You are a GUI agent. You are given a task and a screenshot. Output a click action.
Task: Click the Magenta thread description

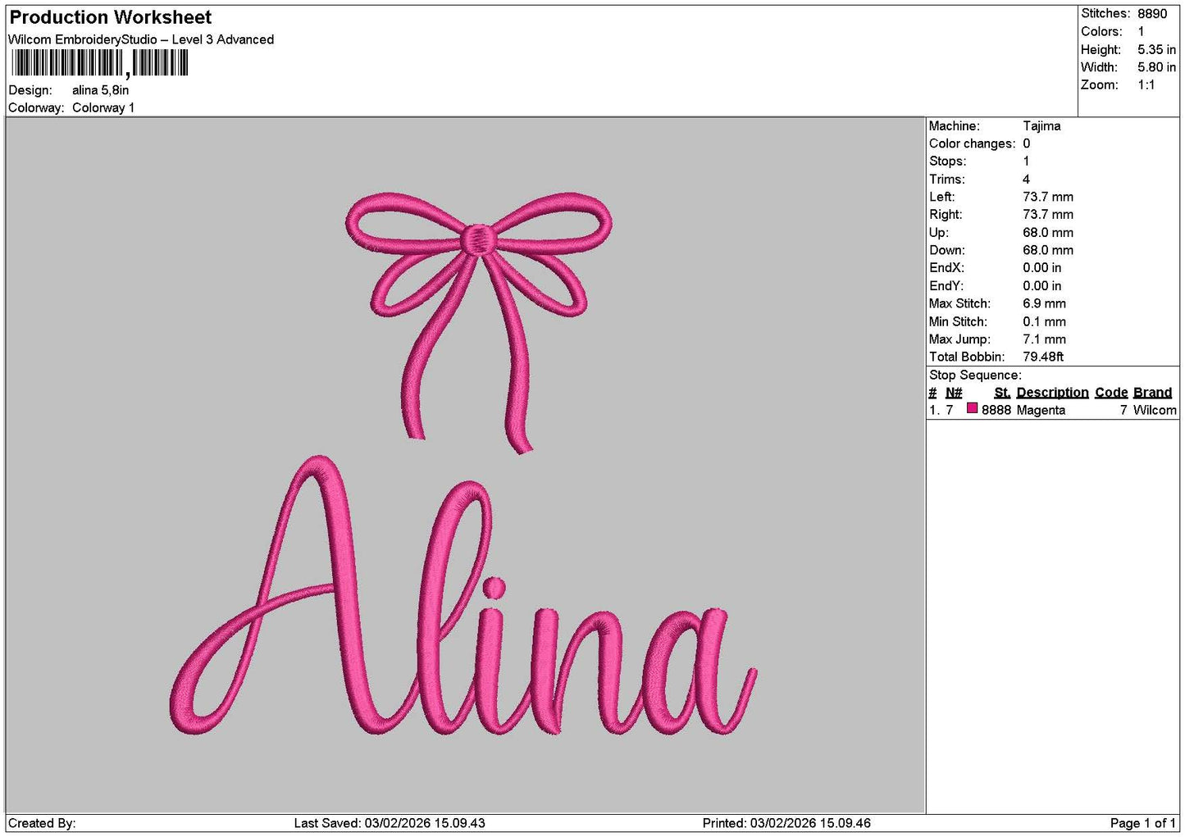click(1041, 410)
